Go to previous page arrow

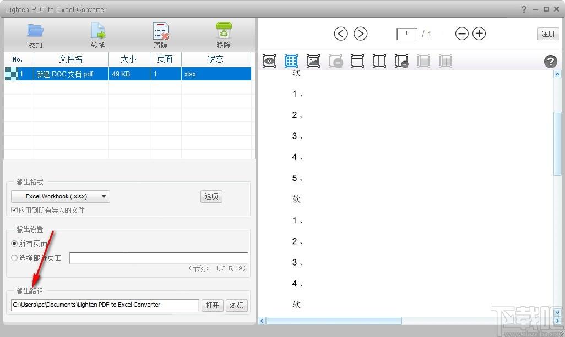340,34
